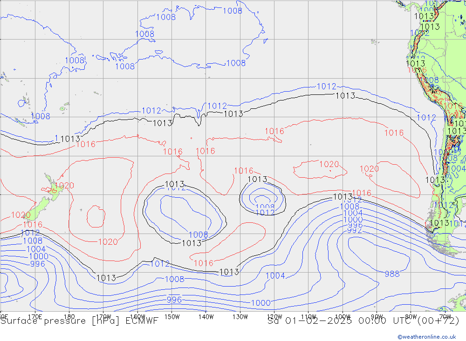
Task: Click the 170E longitude label
Action: click(35, 316)
